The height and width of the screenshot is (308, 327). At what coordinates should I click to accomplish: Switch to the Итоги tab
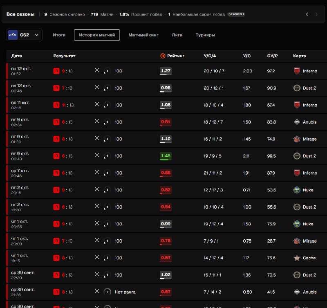[59, 35]
